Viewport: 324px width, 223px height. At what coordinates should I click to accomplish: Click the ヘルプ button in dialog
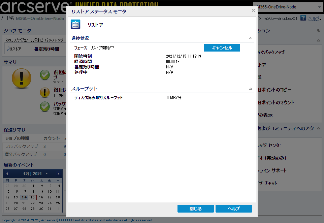(x=234, y=209)
